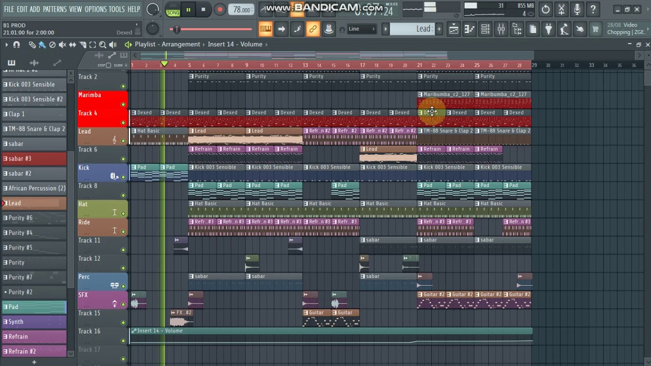Select the Mute tool in playlist toolbar

tap(62, 45)
